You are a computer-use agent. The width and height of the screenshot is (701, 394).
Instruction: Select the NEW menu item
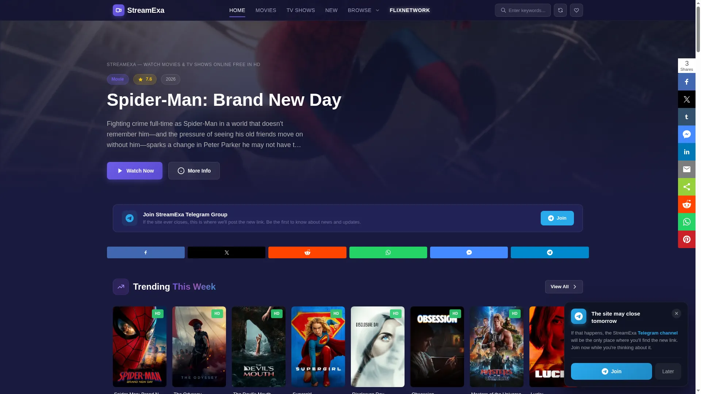click(x=332, y=10)
